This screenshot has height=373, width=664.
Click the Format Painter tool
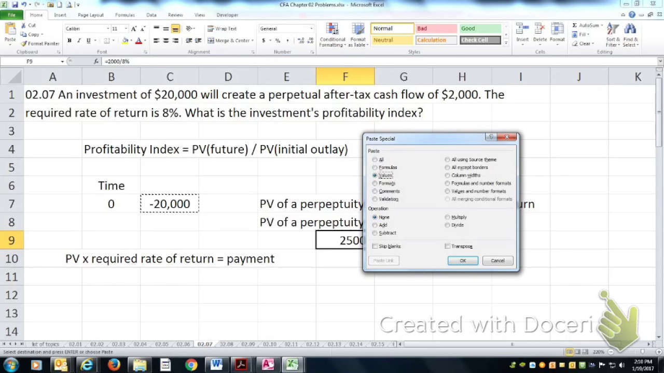[x=40, y=44]
